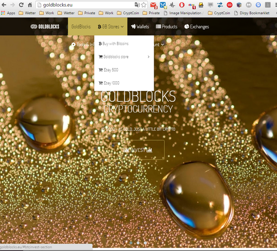Screen dimensions: 277x251
Task: Open the Chrome hamburger menu
Action: (276, 5)
